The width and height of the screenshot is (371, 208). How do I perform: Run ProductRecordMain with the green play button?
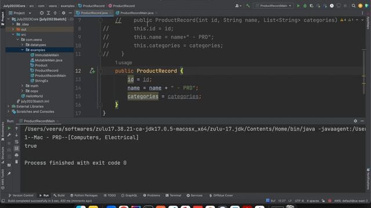[x=298, y=6]
